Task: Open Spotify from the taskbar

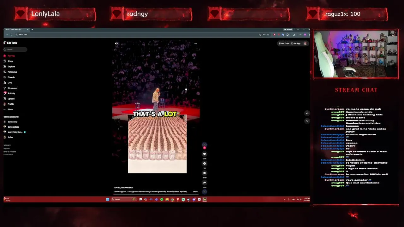Action: point(162,199)
